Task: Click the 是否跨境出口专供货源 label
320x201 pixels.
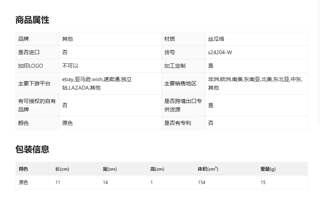Action: coord(183,105)
